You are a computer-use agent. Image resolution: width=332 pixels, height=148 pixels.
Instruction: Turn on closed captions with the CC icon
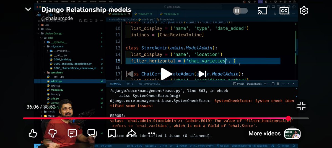[x=284, y=11]
